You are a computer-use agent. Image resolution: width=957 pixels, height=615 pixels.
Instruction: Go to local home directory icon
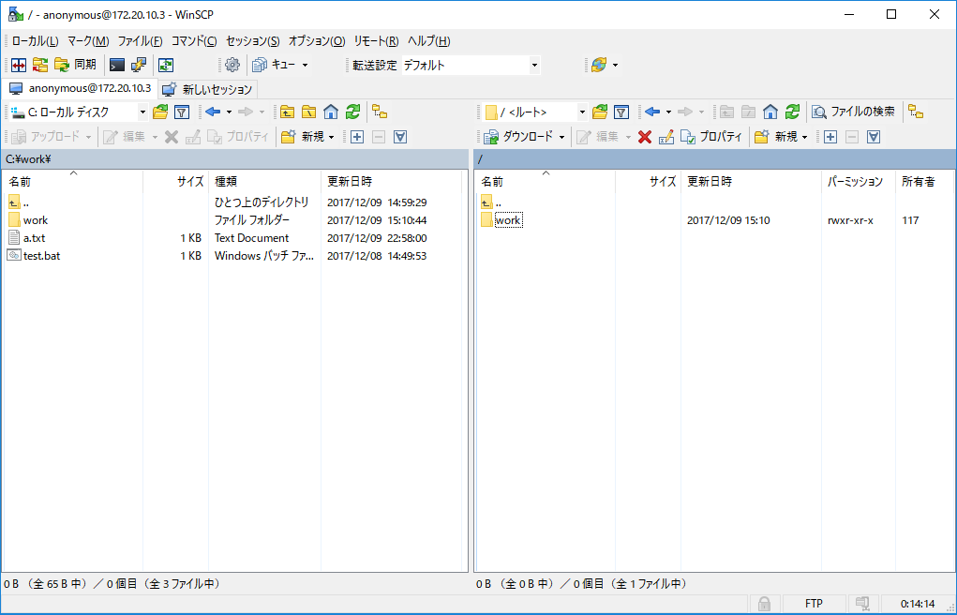point(331,112)
